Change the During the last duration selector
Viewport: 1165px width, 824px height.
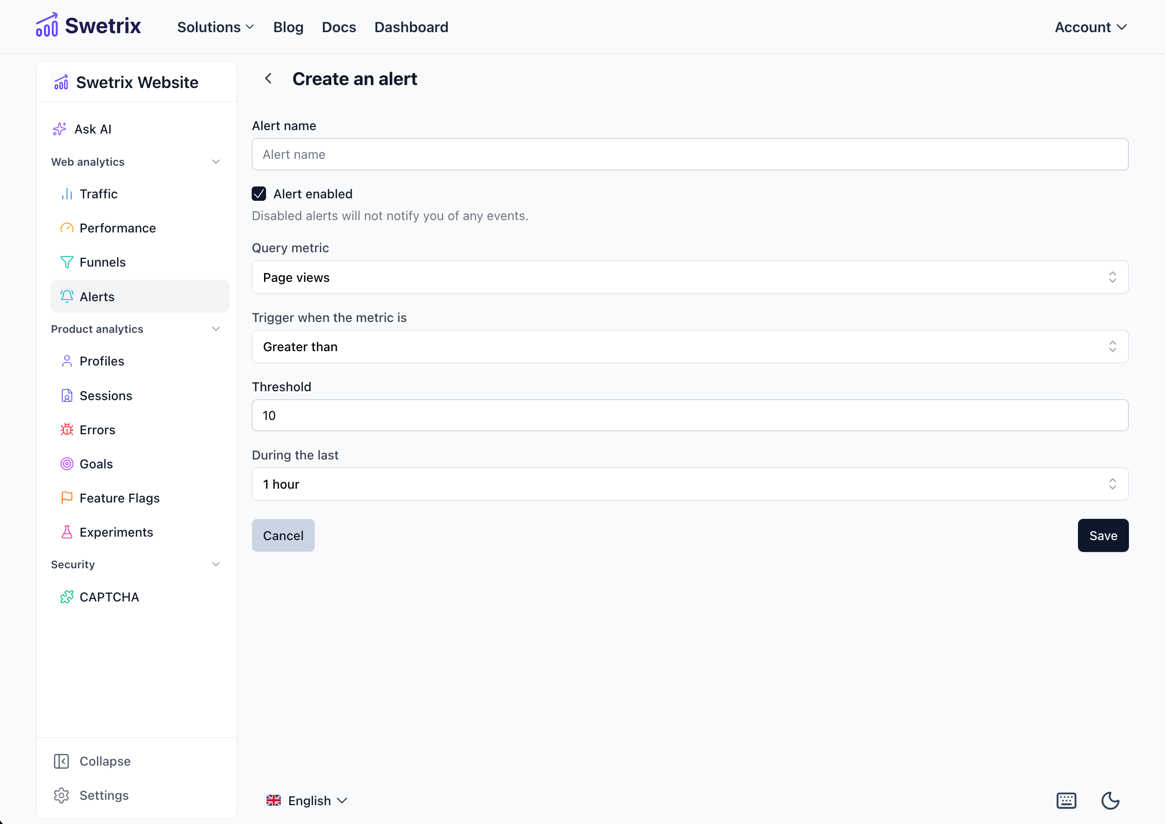click(x=690, y=484)
